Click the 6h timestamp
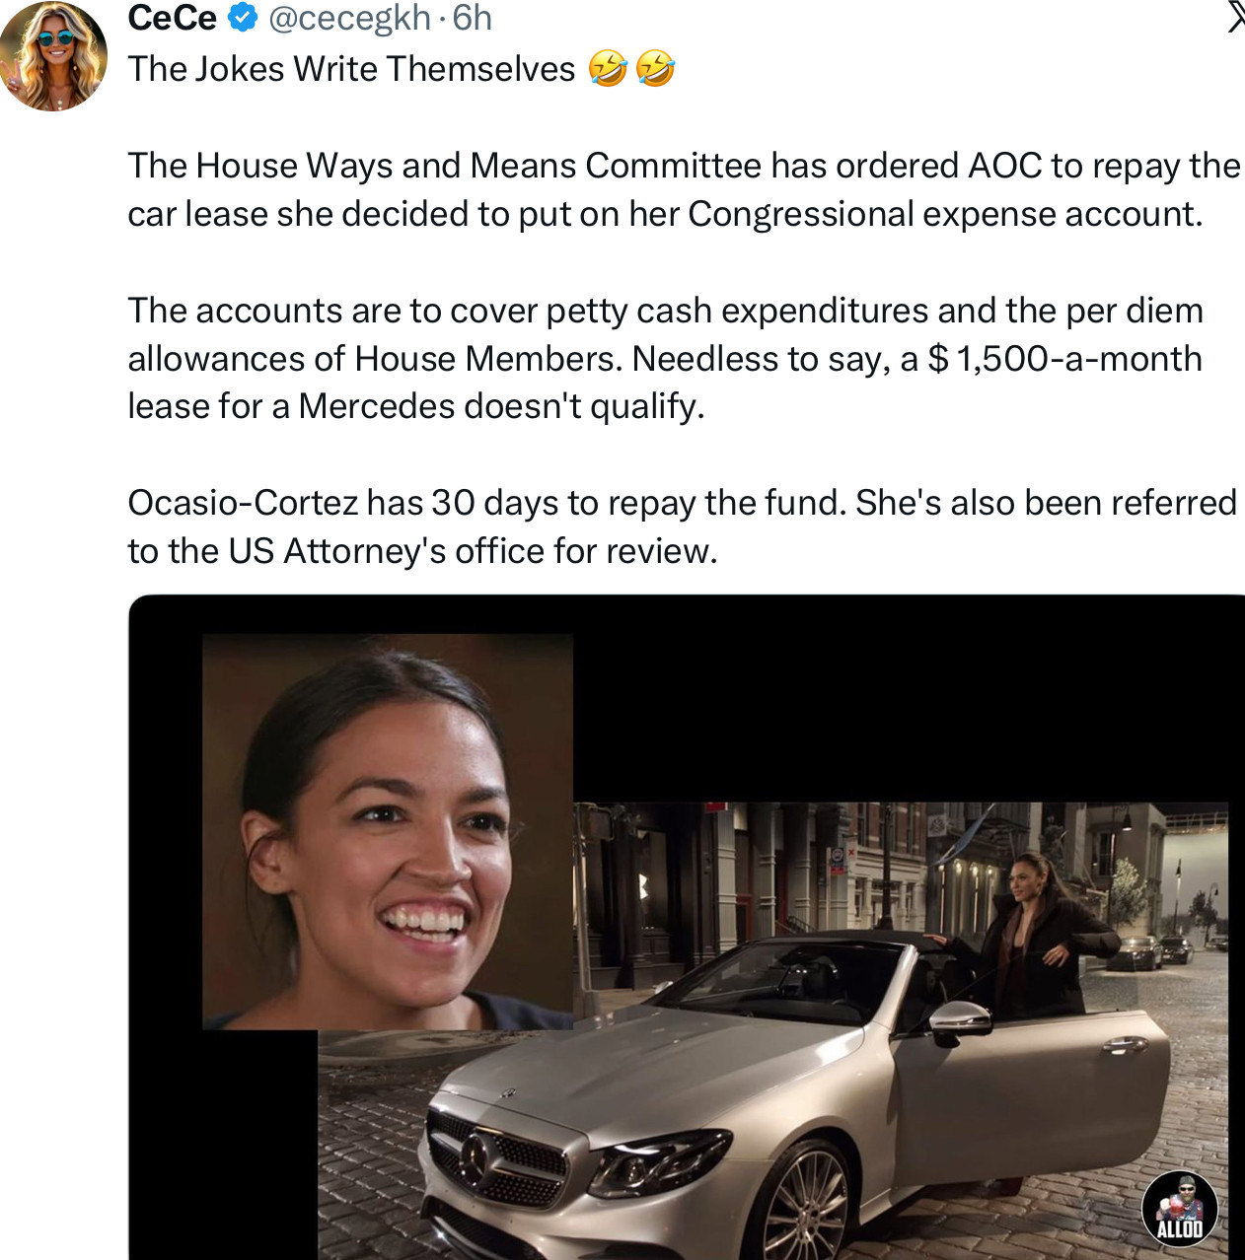 tap(473, 18)
